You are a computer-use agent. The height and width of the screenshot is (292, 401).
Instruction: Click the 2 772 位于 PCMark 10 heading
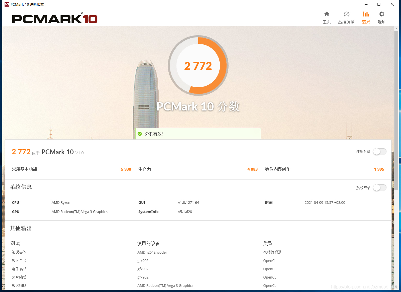tap(48, 152)
